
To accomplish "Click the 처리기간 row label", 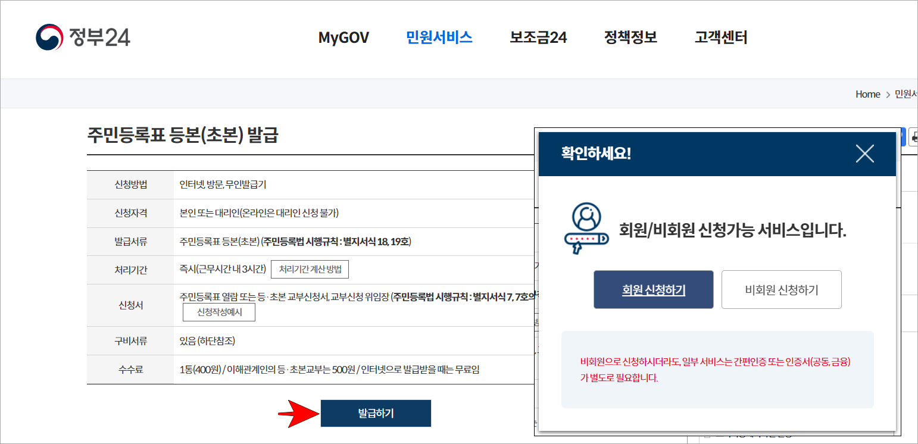I will coord(130,270).
